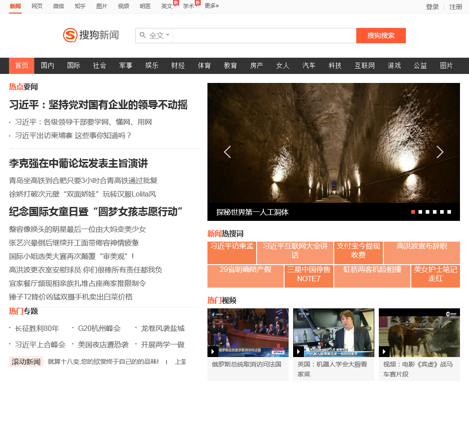
Task: Open the 知乎 search tab
Action: point(80,6)
